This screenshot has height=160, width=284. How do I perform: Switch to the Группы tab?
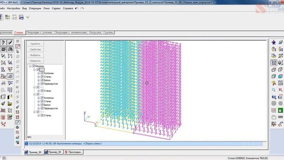(x=109, y=32)
